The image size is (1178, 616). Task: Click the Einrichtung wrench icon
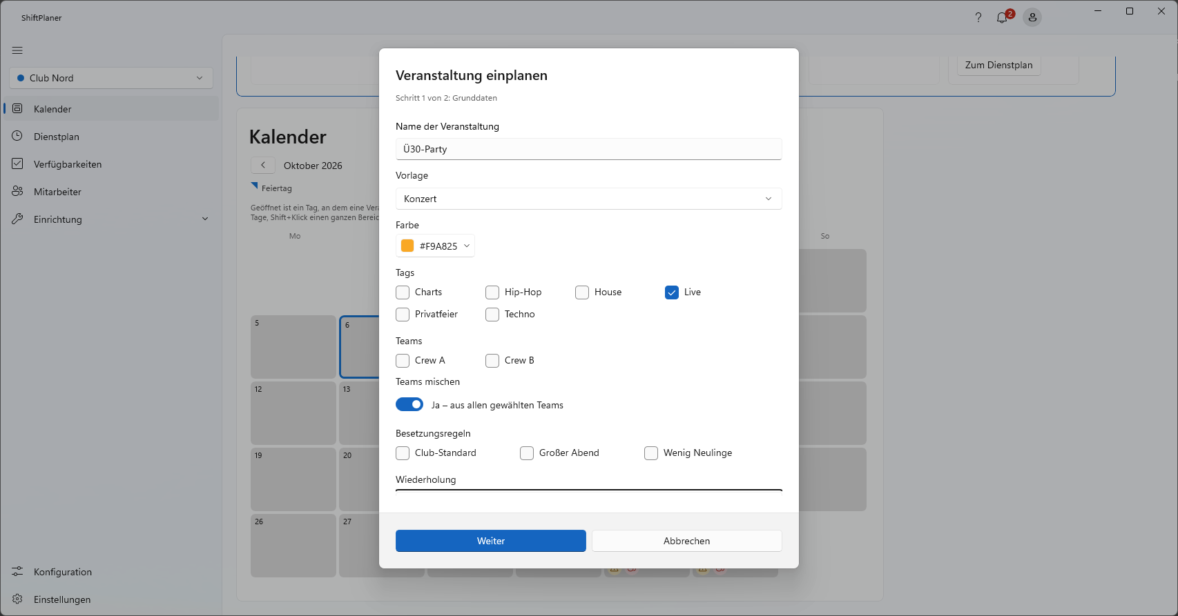tap(17, 219)
